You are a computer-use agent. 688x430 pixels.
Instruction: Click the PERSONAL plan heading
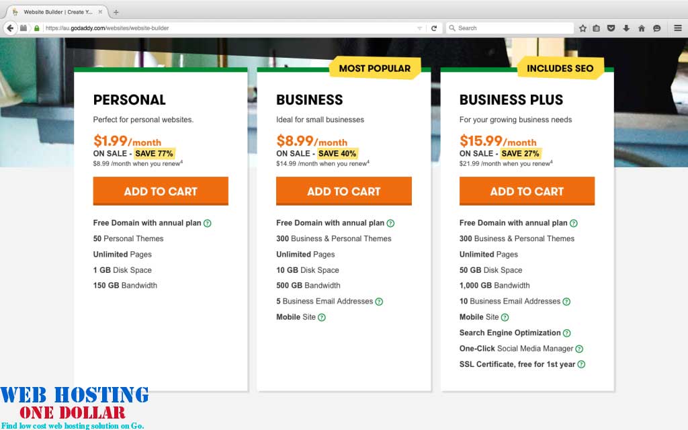(x=130, y=99)
